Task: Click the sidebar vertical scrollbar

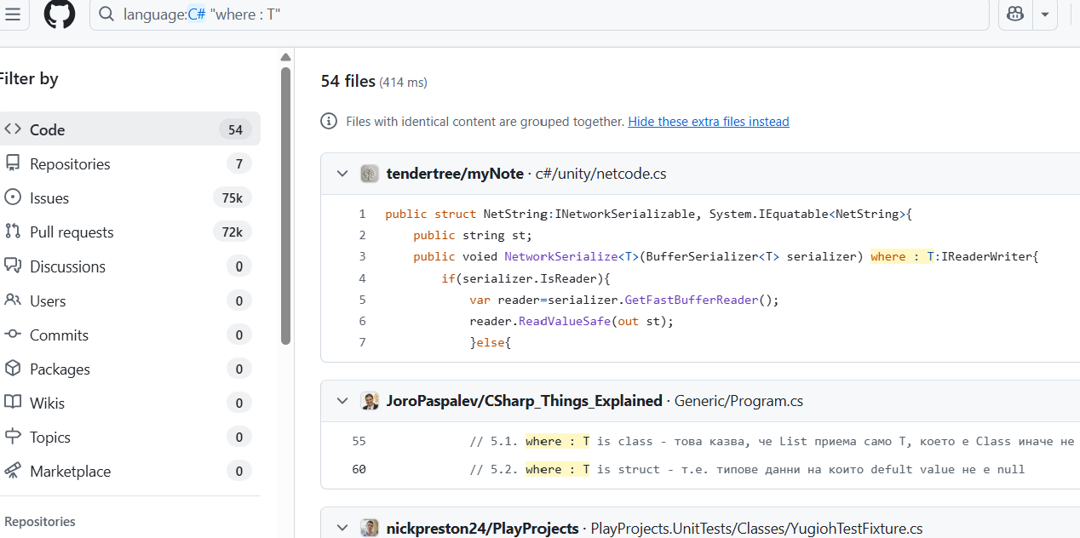Action: tap(286, 204)
